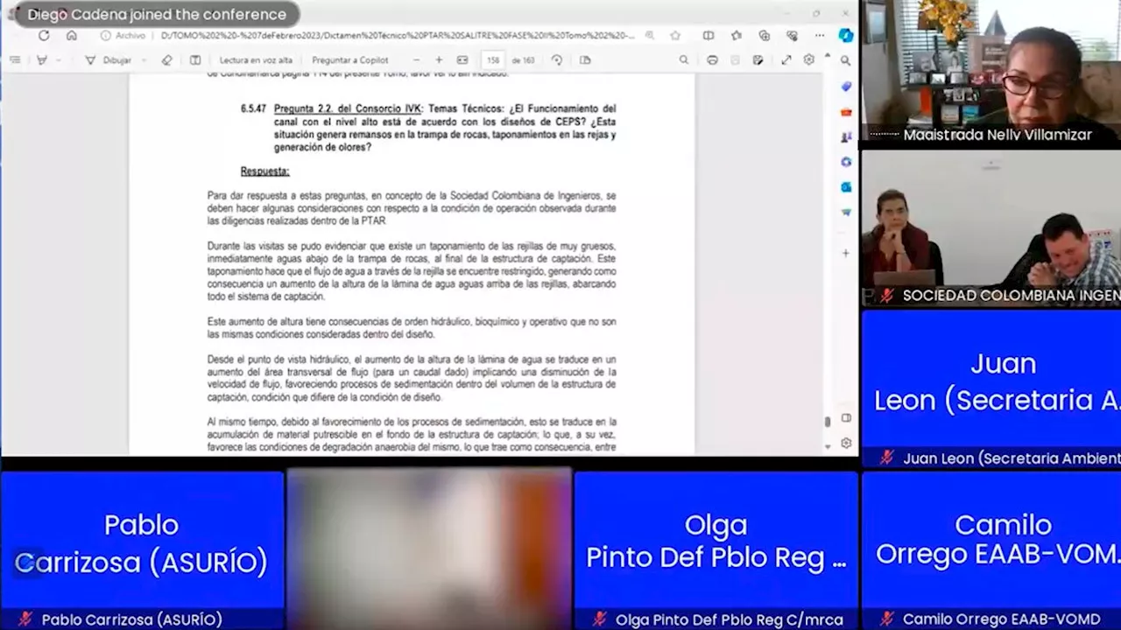Viewport: 1121px width, 630px height.
Task: Reload the PDF in the browser
Action: click(x=44, y=36)
